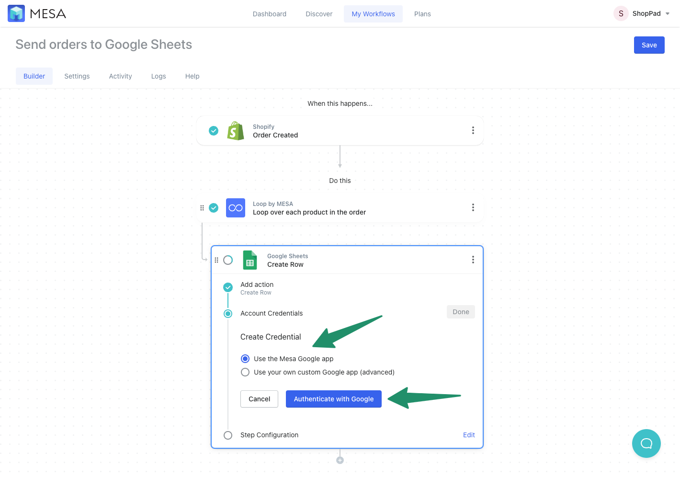Switch to the Builder tab

[34, 76]
